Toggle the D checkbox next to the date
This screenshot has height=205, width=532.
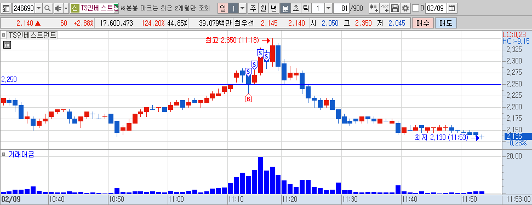coord(416,8)
